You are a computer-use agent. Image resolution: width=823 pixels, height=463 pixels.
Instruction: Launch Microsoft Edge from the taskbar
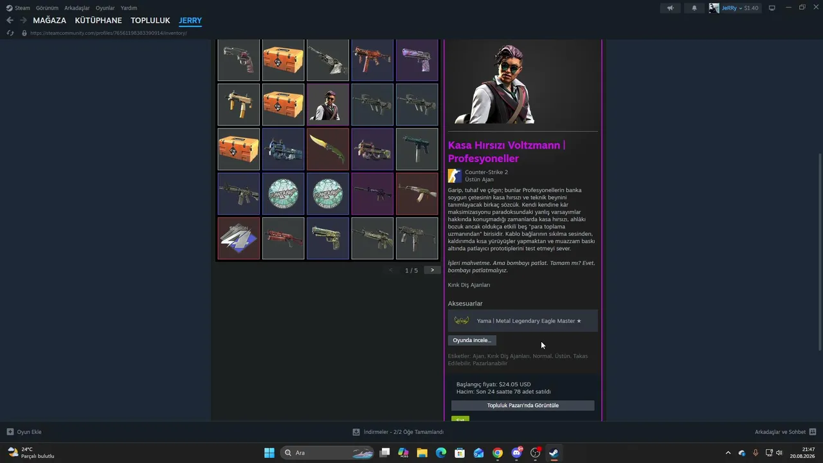tap(441, 453)
